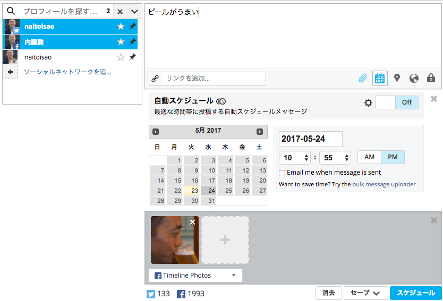Toggle favorite star on Twitter naitoisao profile
This screenshot has width=443, height=301.
point(121,27)
